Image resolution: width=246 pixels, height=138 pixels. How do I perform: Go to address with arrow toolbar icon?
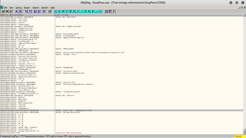coord(49,11)
